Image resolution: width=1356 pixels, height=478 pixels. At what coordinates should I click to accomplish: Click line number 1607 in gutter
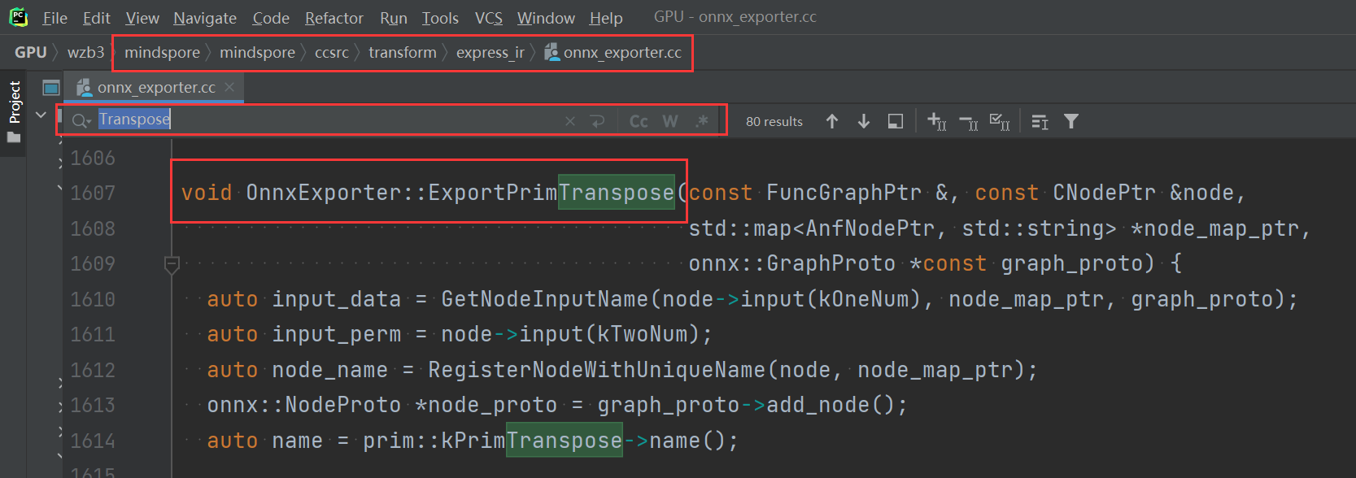[93, 193]
